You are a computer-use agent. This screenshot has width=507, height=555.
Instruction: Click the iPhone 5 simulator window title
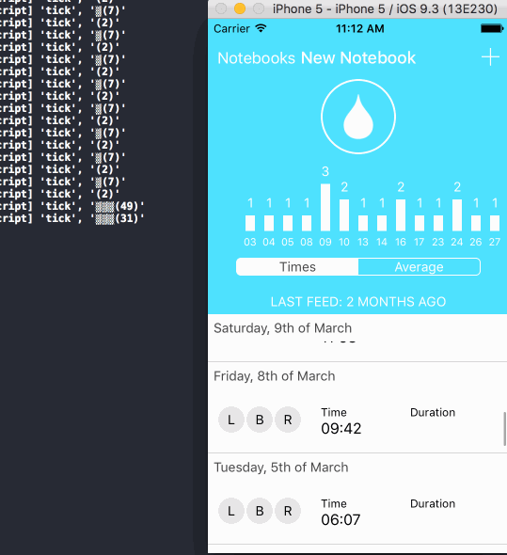385,8
